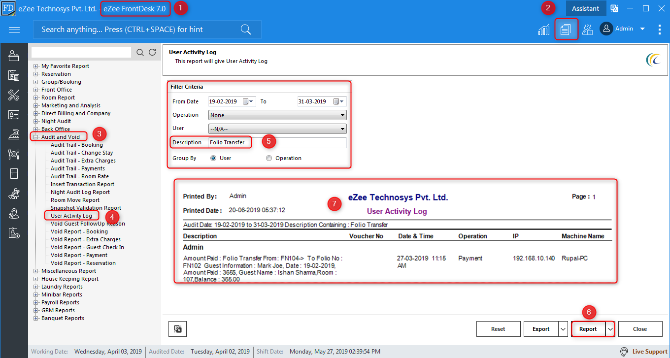Open the restaurant plate and cutlery icon
The height and width of the screenshot is (358, 670).
[x=14, y=154]
